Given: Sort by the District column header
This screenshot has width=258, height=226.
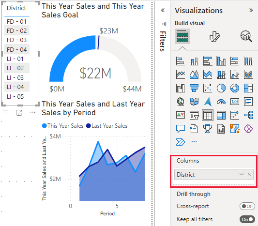Looking at the screenshot, I should point(16,8).
